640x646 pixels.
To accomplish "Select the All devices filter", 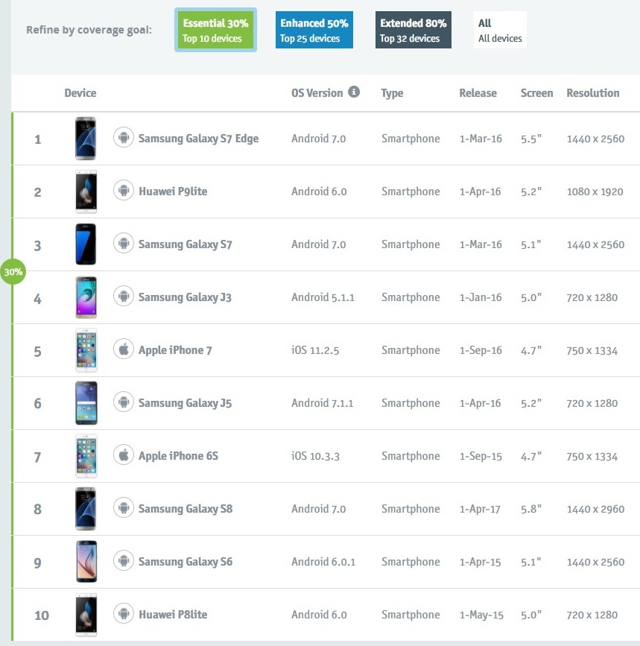I will tap(500, 30).
